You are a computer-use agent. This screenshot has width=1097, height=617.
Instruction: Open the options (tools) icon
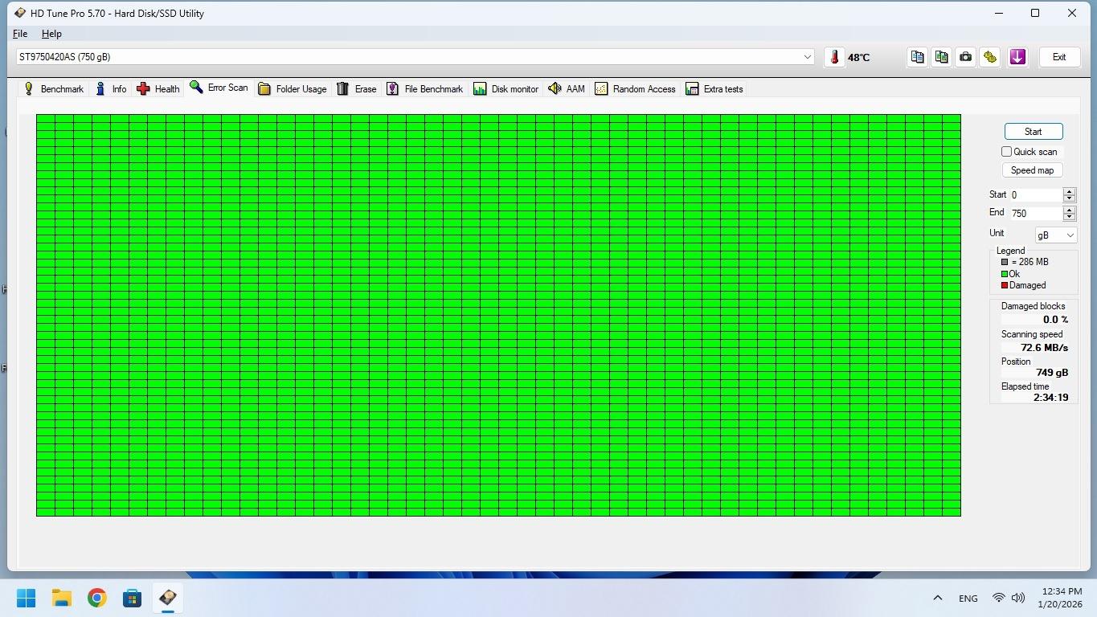point(989,57)
